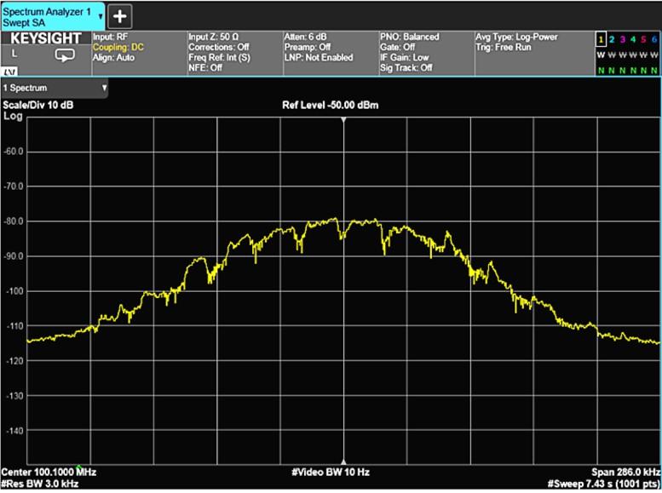662x493 pixels.
Task: Click trace 1 type W indicator
Action: pyautogui.click(x=601, y=54)
